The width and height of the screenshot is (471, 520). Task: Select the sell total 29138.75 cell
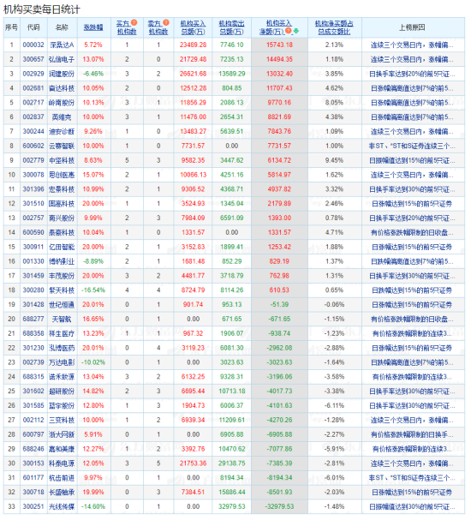point(231,463)
